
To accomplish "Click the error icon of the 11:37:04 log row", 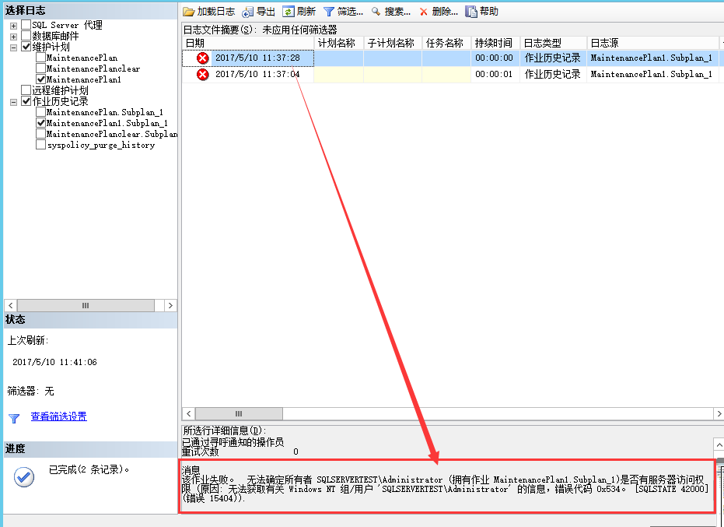I will (x=203, y=75).
